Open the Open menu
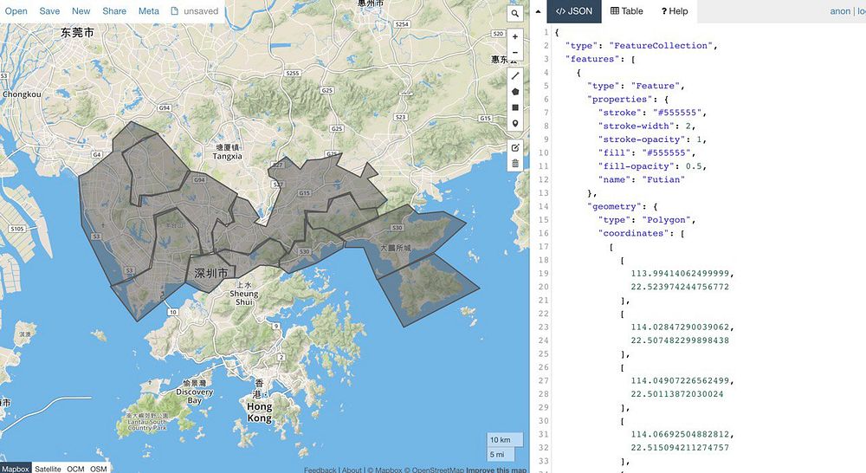Viewport: 866px width, 473px height. click(16, 11)
